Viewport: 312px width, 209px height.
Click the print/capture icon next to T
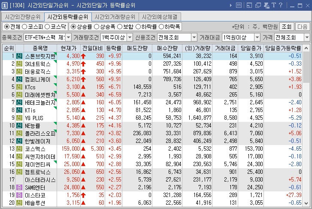tap(267, 6)
